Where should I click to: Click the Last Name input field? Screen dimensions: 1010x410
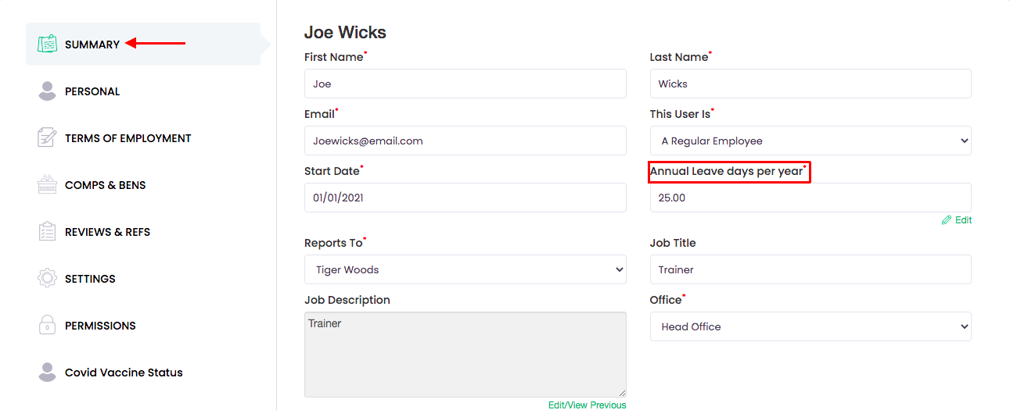click(x=810, y=84)
